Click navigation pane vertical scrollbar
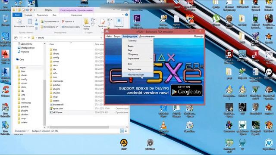 [44, 102]
